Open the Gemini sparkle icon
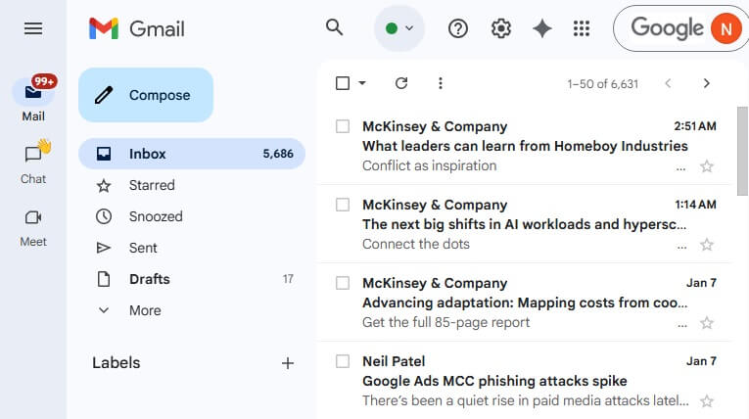 point(542,28)
